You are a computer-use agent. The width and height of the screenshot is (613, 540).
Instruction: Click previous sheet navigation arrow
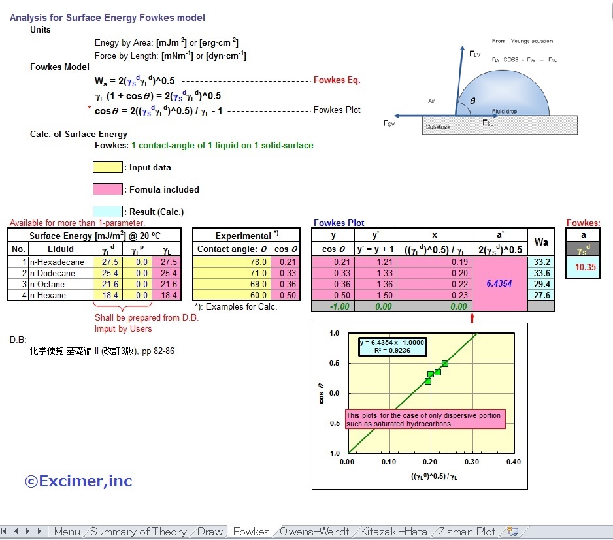coord(17,532)
